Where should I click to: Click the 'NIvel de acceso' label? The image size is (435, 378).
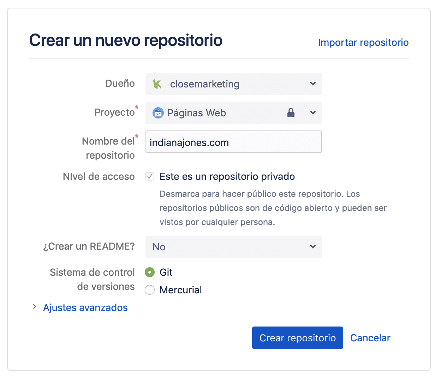click(x=99, y=176)
